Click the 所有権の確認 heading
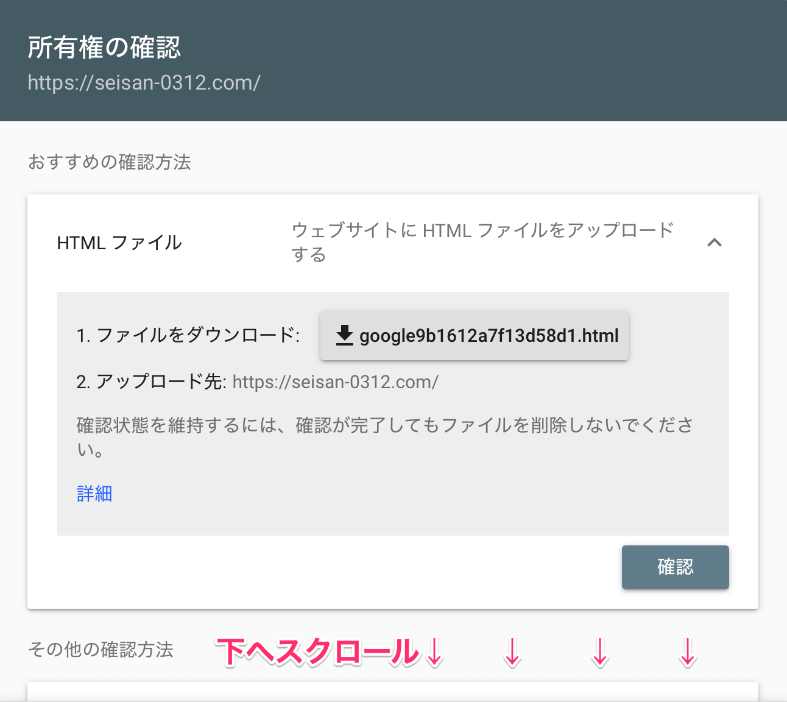Viewport: 787px width, 702px height. 104,46
